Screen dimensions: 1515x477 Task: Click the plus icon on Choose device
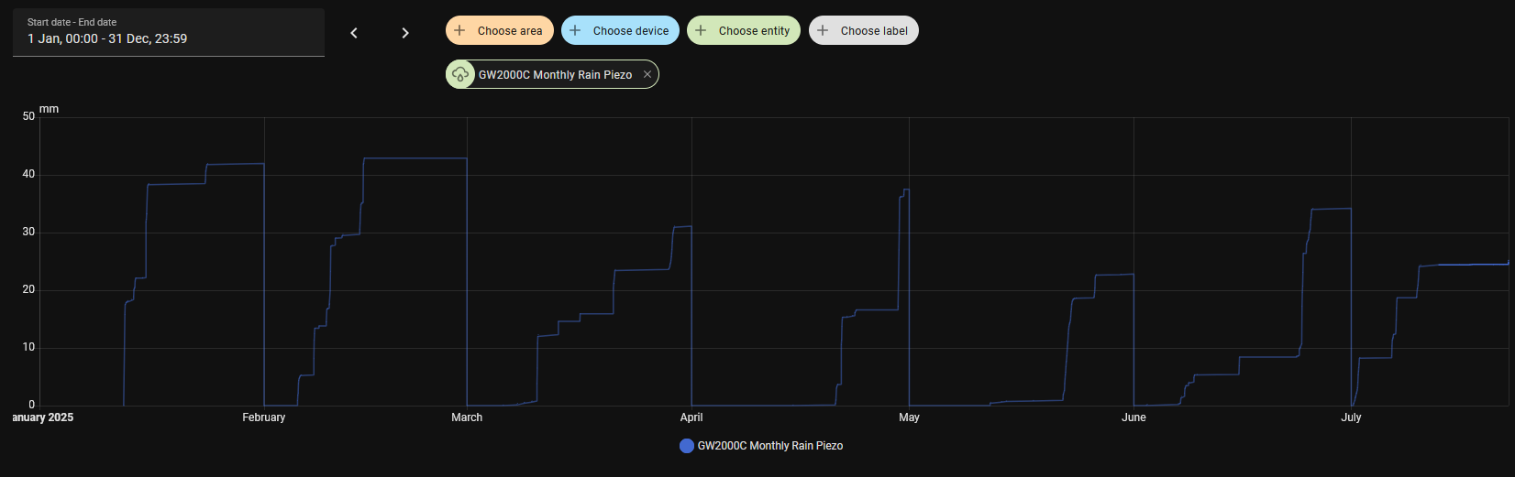click(575, 30)
